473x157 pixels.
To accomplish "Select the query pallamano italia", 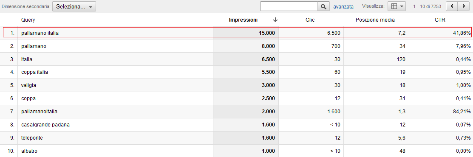I will (x=40, y=33).
